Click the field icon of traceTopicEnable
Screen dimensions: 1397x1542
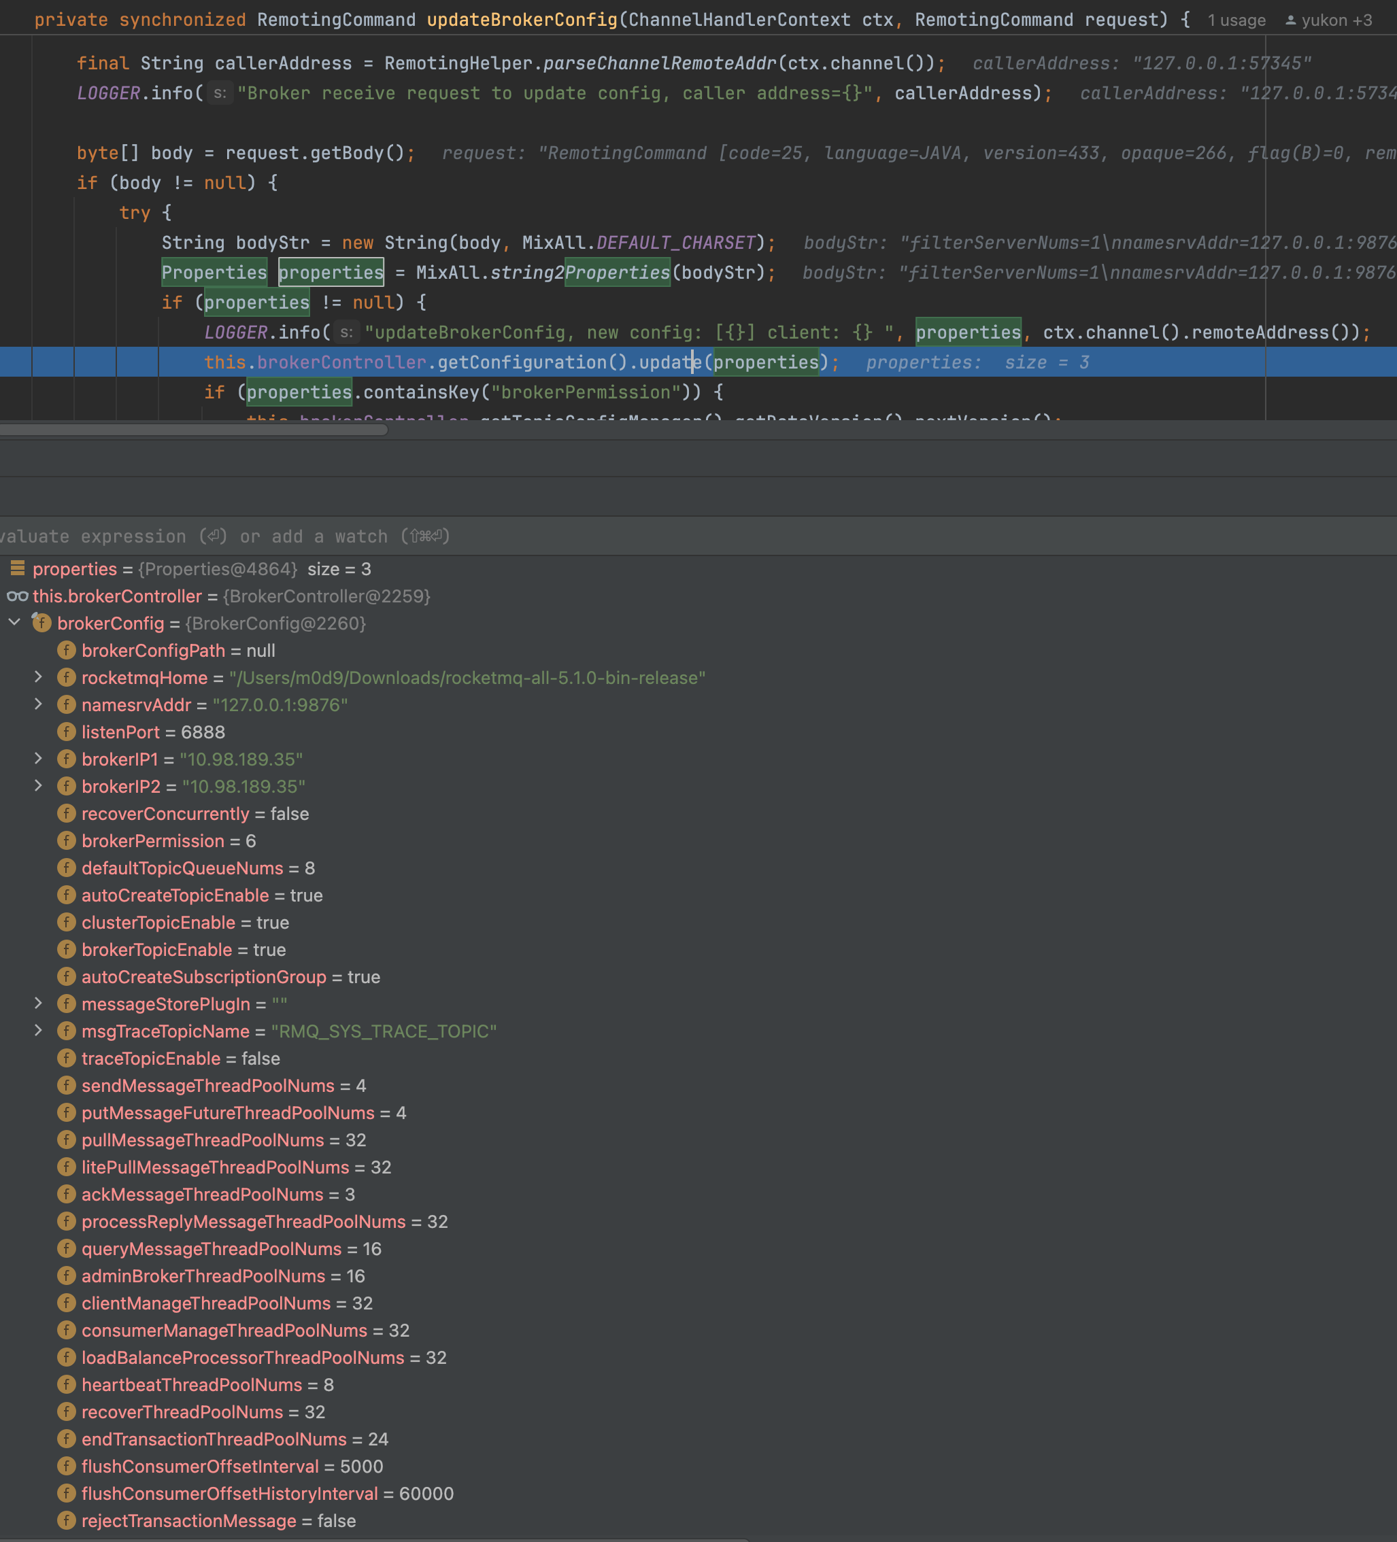tap(67, 1058)
